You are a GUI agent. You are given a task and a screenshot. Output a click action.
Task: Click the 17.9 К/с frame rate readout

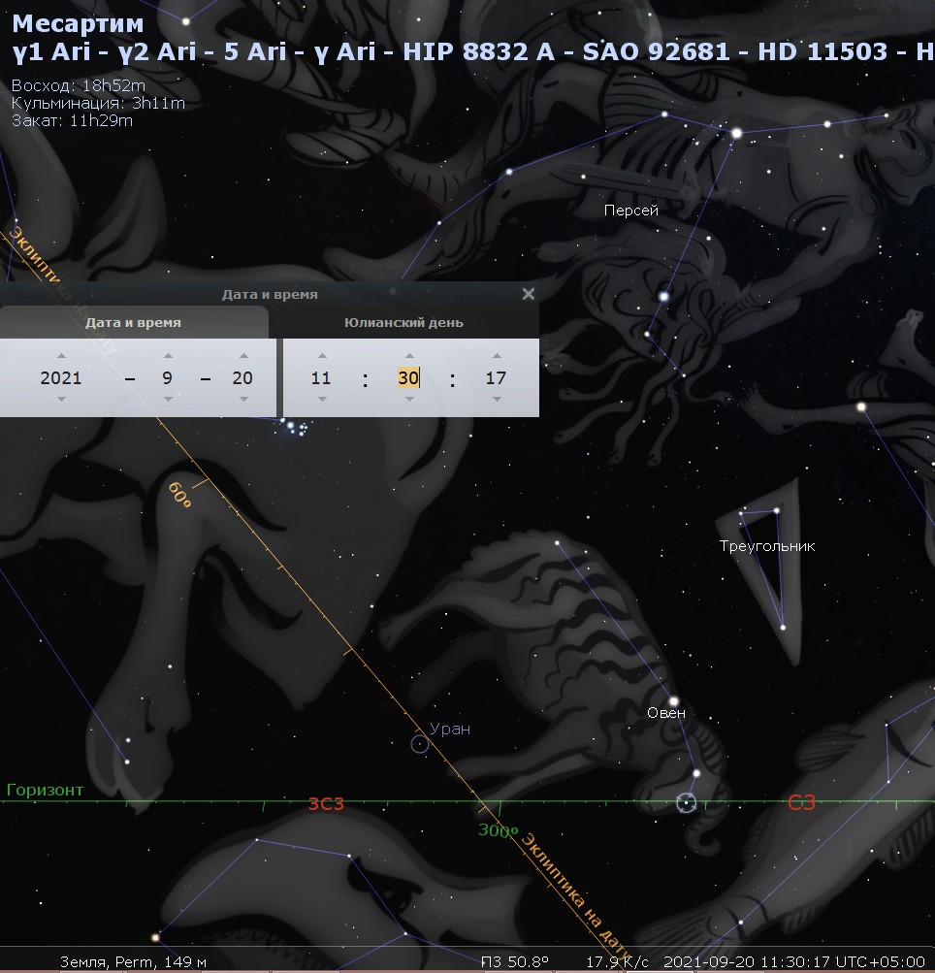tap(617, 961)
